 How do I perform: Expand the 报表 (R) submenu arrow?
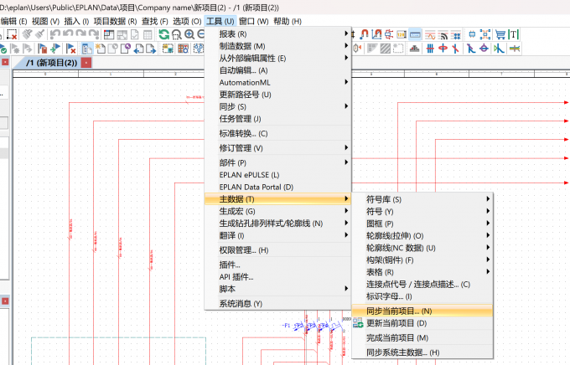tap(346, 33)
